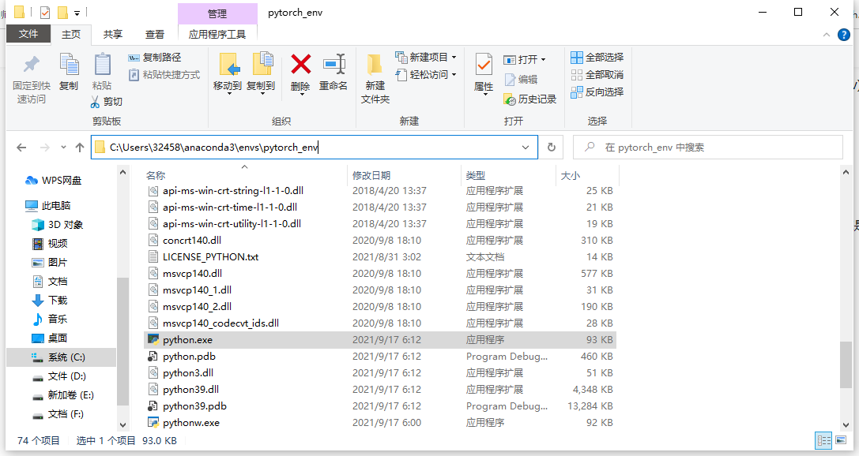Viewport: 859px width, 456px height.
Task: Click Select none (全部取消)
Action: pyautogui.click(x=597, y=75)
